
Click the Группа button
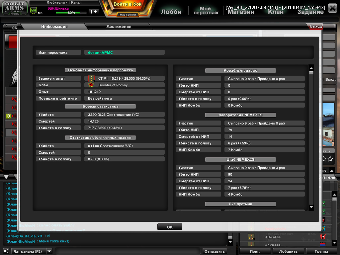[x=321, y=251]
